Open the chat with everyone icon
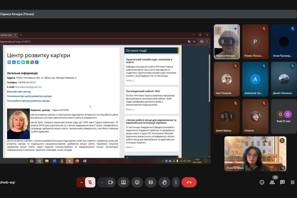Viewport: 297px width, 198px height. click(x=282, y=182)
